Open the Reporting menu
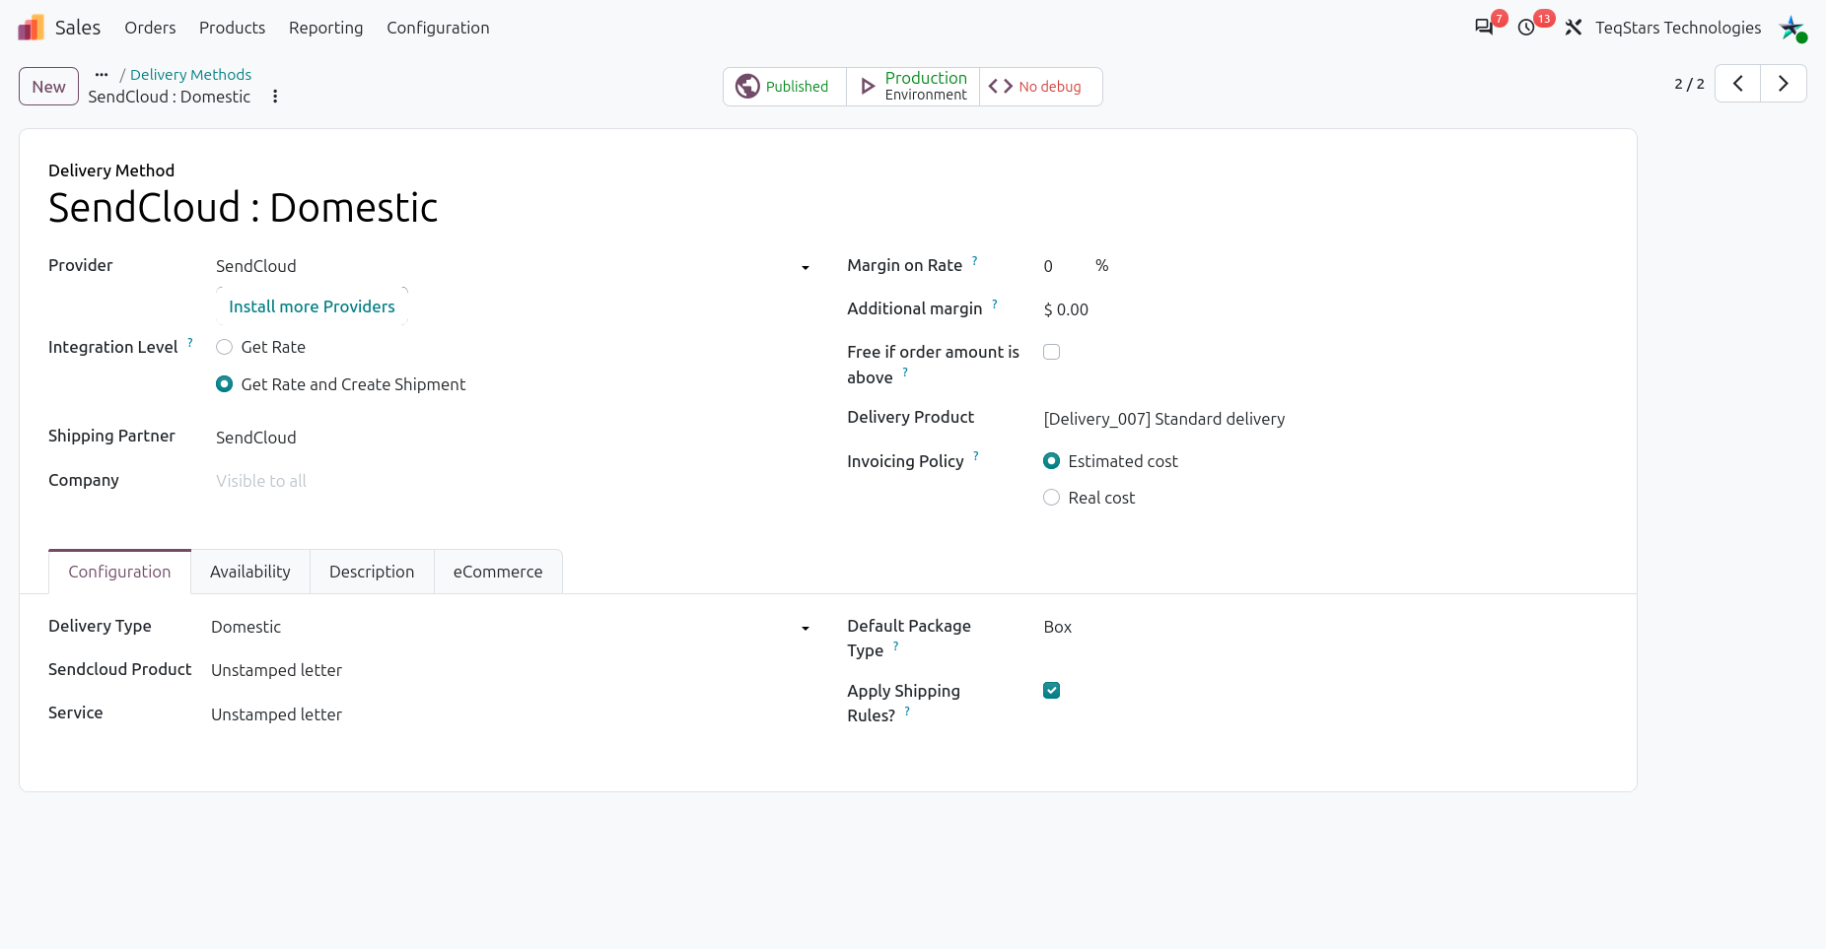 [x=326, y=28]
